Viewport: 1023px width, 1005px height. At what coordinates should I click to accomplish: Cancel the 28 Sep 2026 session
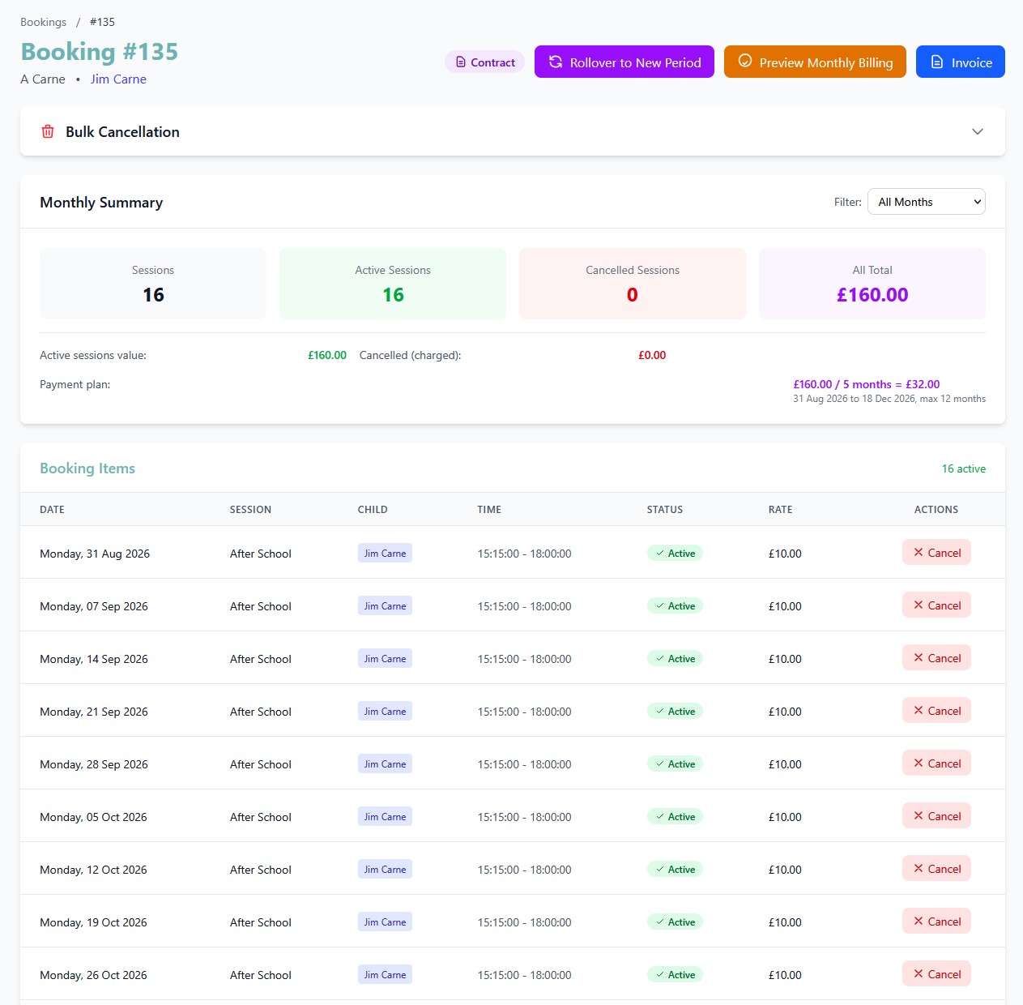pyautogui.click(x=936, y=763)
